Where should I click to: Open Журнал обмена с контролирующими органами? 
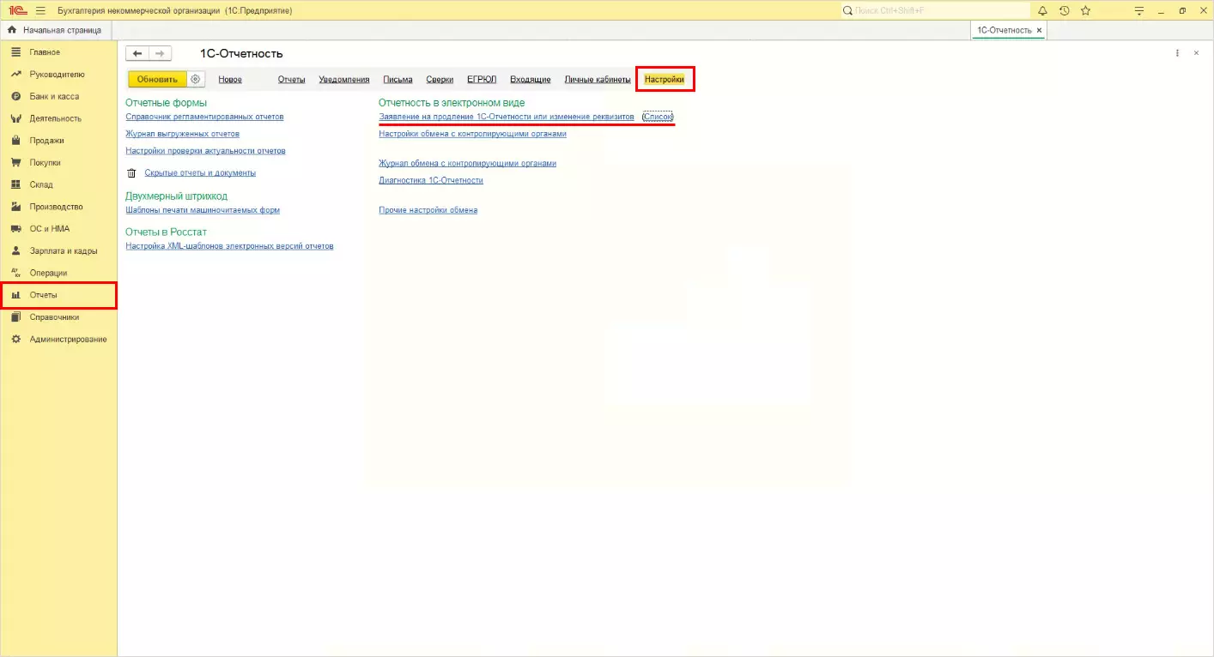467,164
